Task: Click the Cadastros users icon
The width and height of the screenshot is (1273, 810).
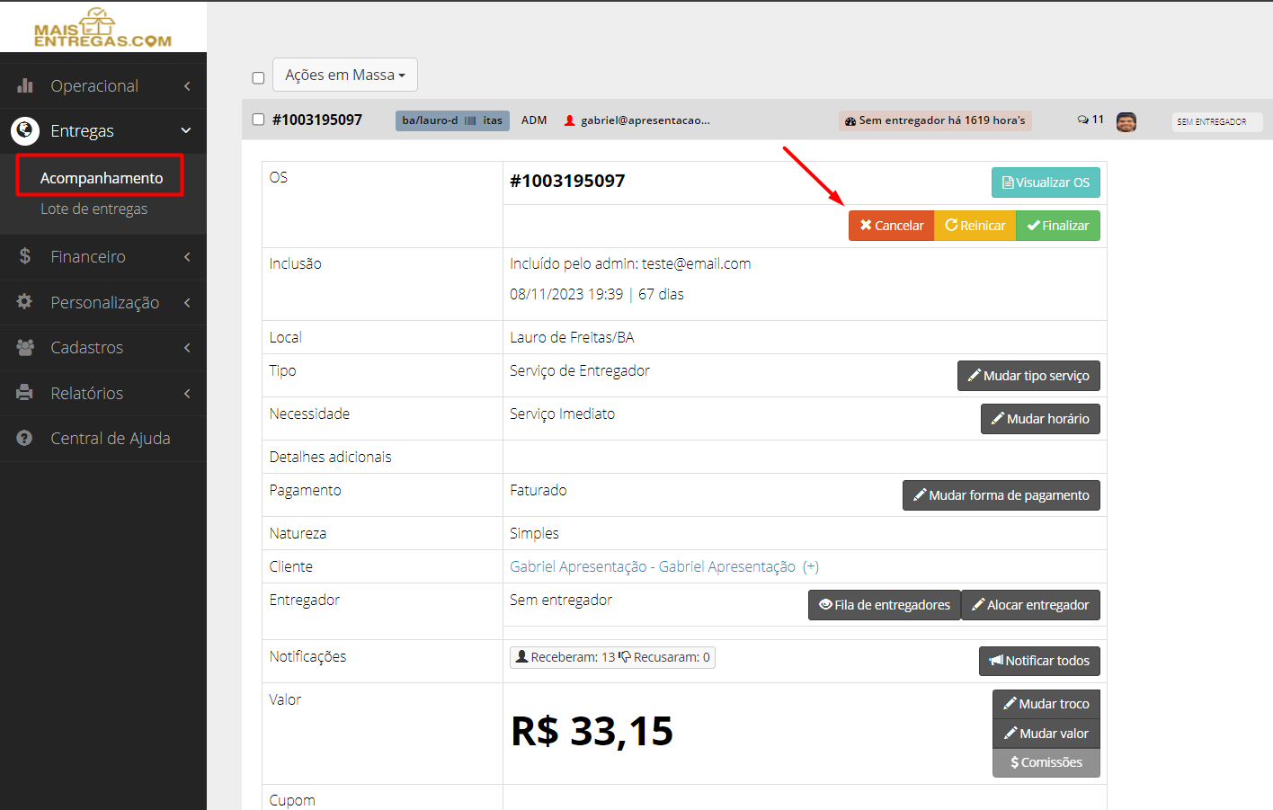Action: pos(25,347)
